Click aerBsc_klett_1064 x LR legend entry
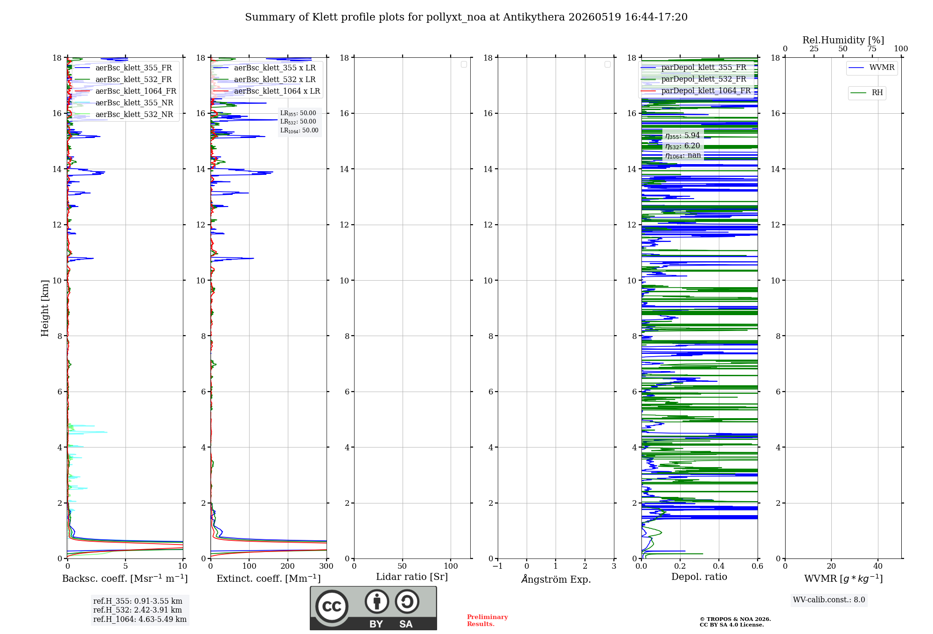Image resolution: width=933 pixels, height=634 pixels. point(267,91)
